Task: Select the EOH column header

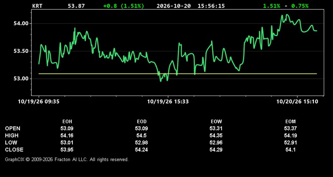Action: click(67, 122)
